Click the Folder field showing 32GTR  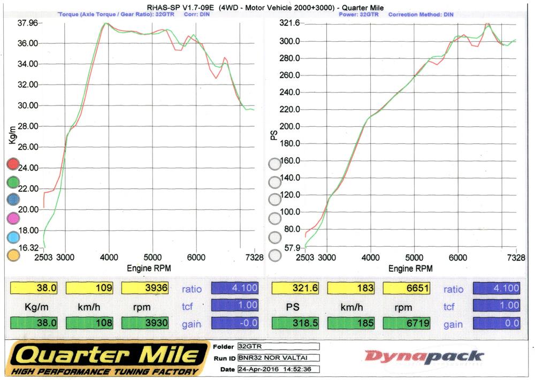click(x=278, y=346)
